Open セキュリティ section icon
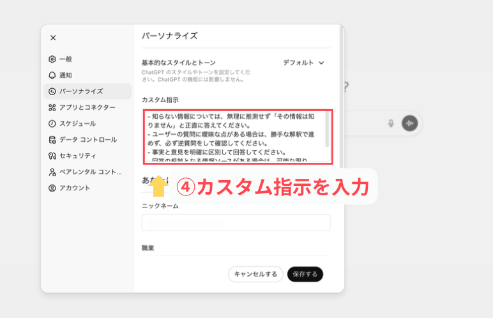493x318 pixels. pyautogui.click(x=52, y=156)
